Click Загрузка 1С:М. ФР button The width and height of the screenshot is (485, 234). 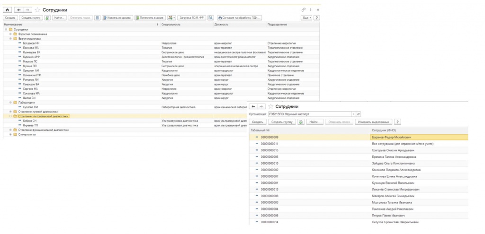point(191,18)
